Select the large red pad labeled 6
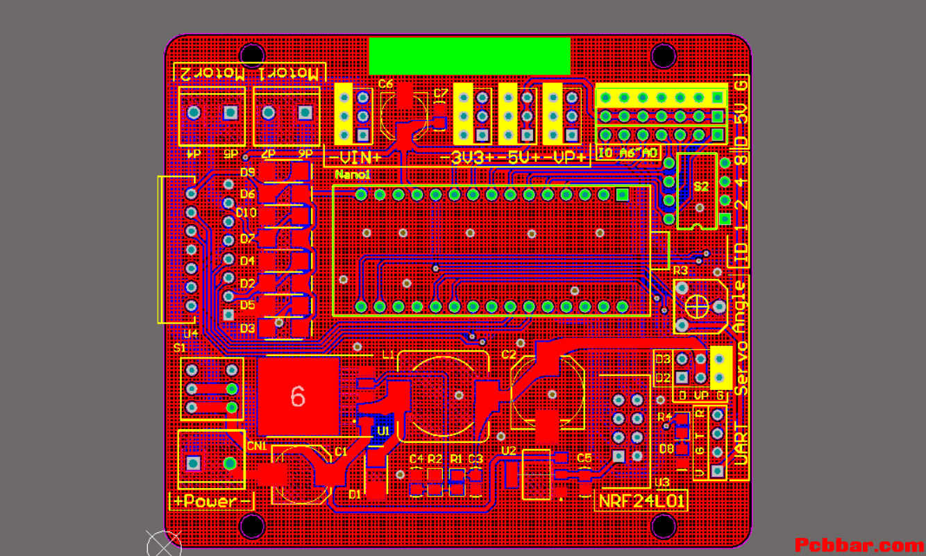The width and height of the screenshot is (926, 556). tap(298, 396)
